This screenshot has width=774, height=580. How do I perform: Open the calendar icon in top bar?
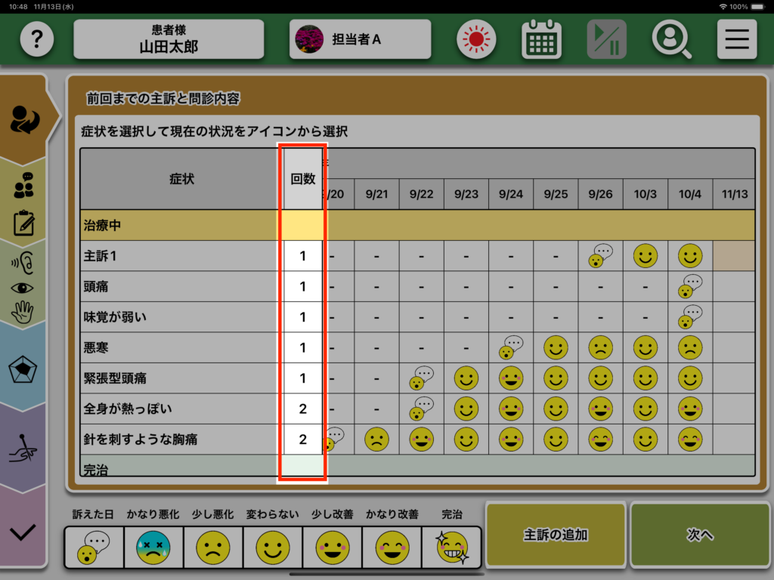click(x=541, y=39)
